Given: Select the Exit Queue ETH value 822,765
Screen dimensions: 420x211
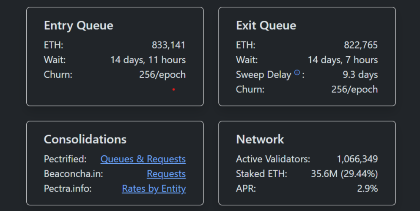Looking at the screenshot, I should tap(360, 45).
